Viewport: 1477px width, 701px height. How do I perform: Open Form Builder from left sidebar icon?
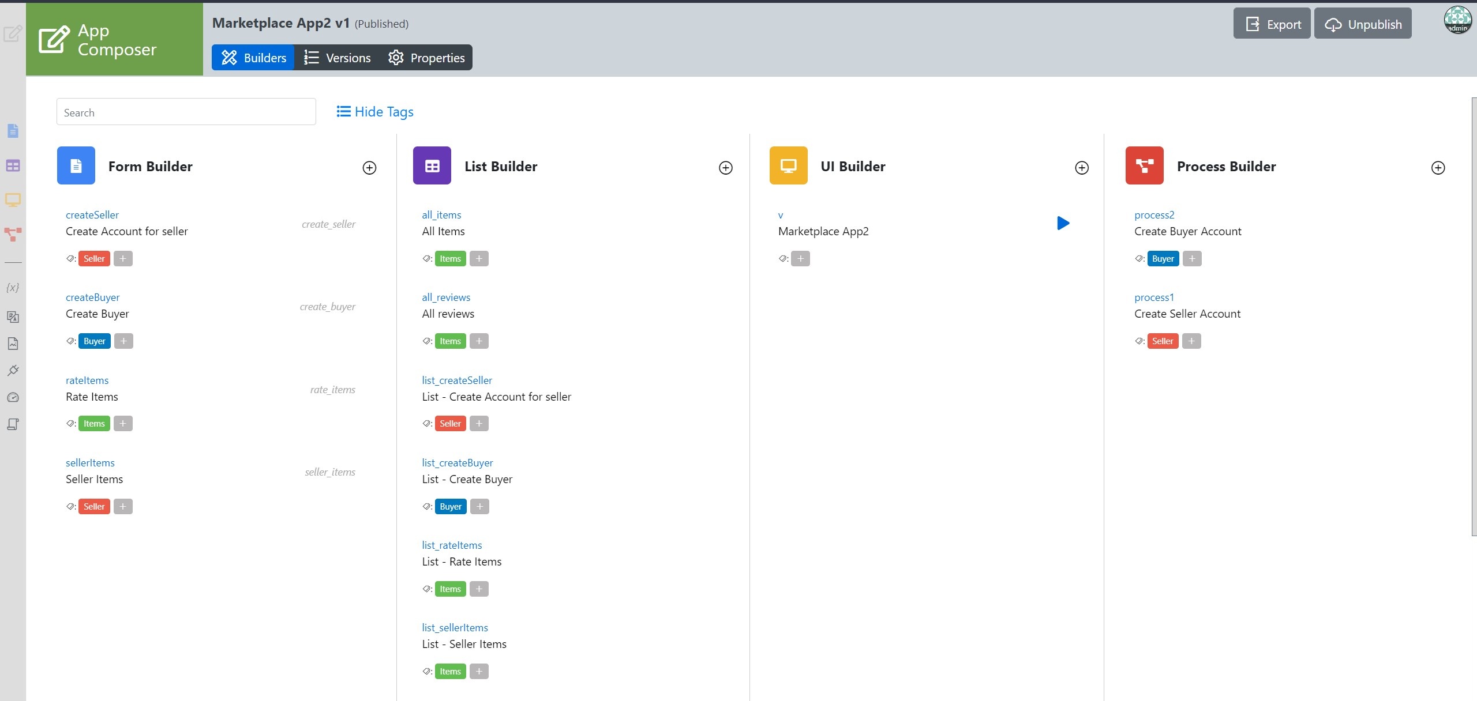[13, 131]
